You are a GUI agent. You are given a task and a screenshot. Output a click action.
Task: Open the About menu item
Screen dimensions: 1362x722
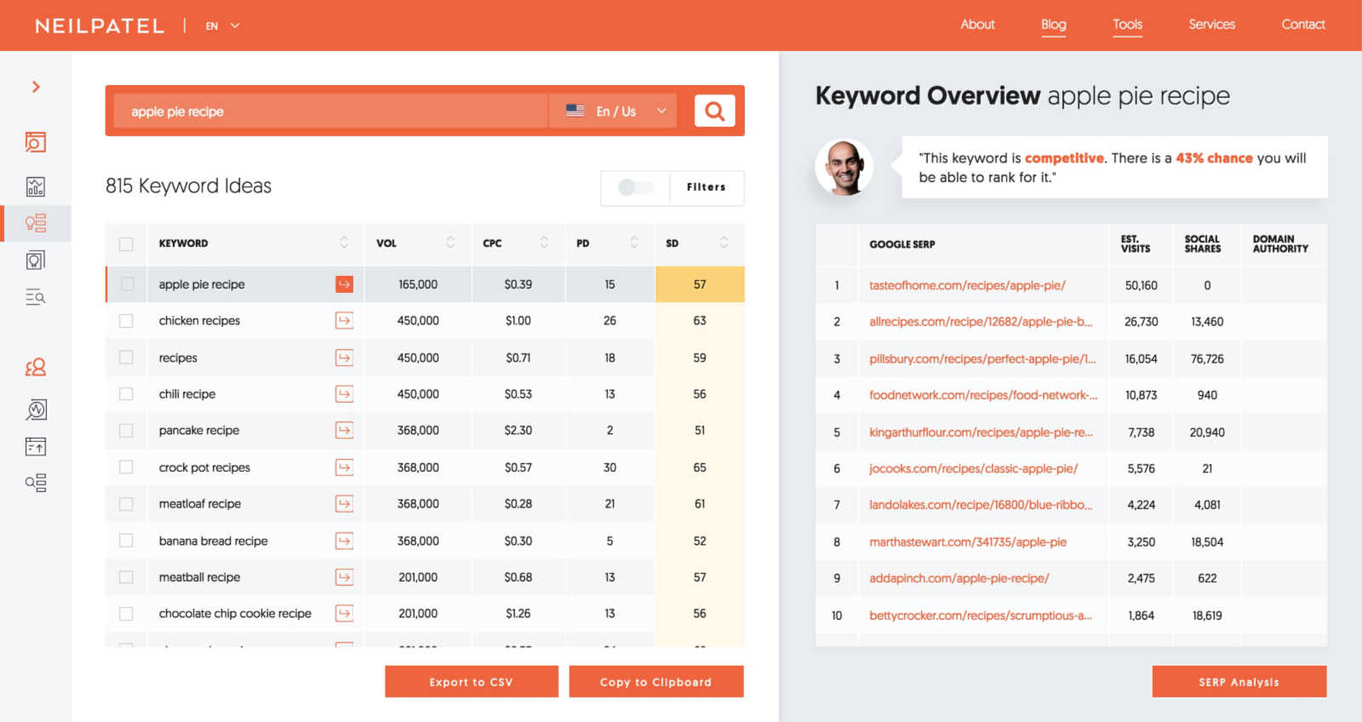coord(977,25)
